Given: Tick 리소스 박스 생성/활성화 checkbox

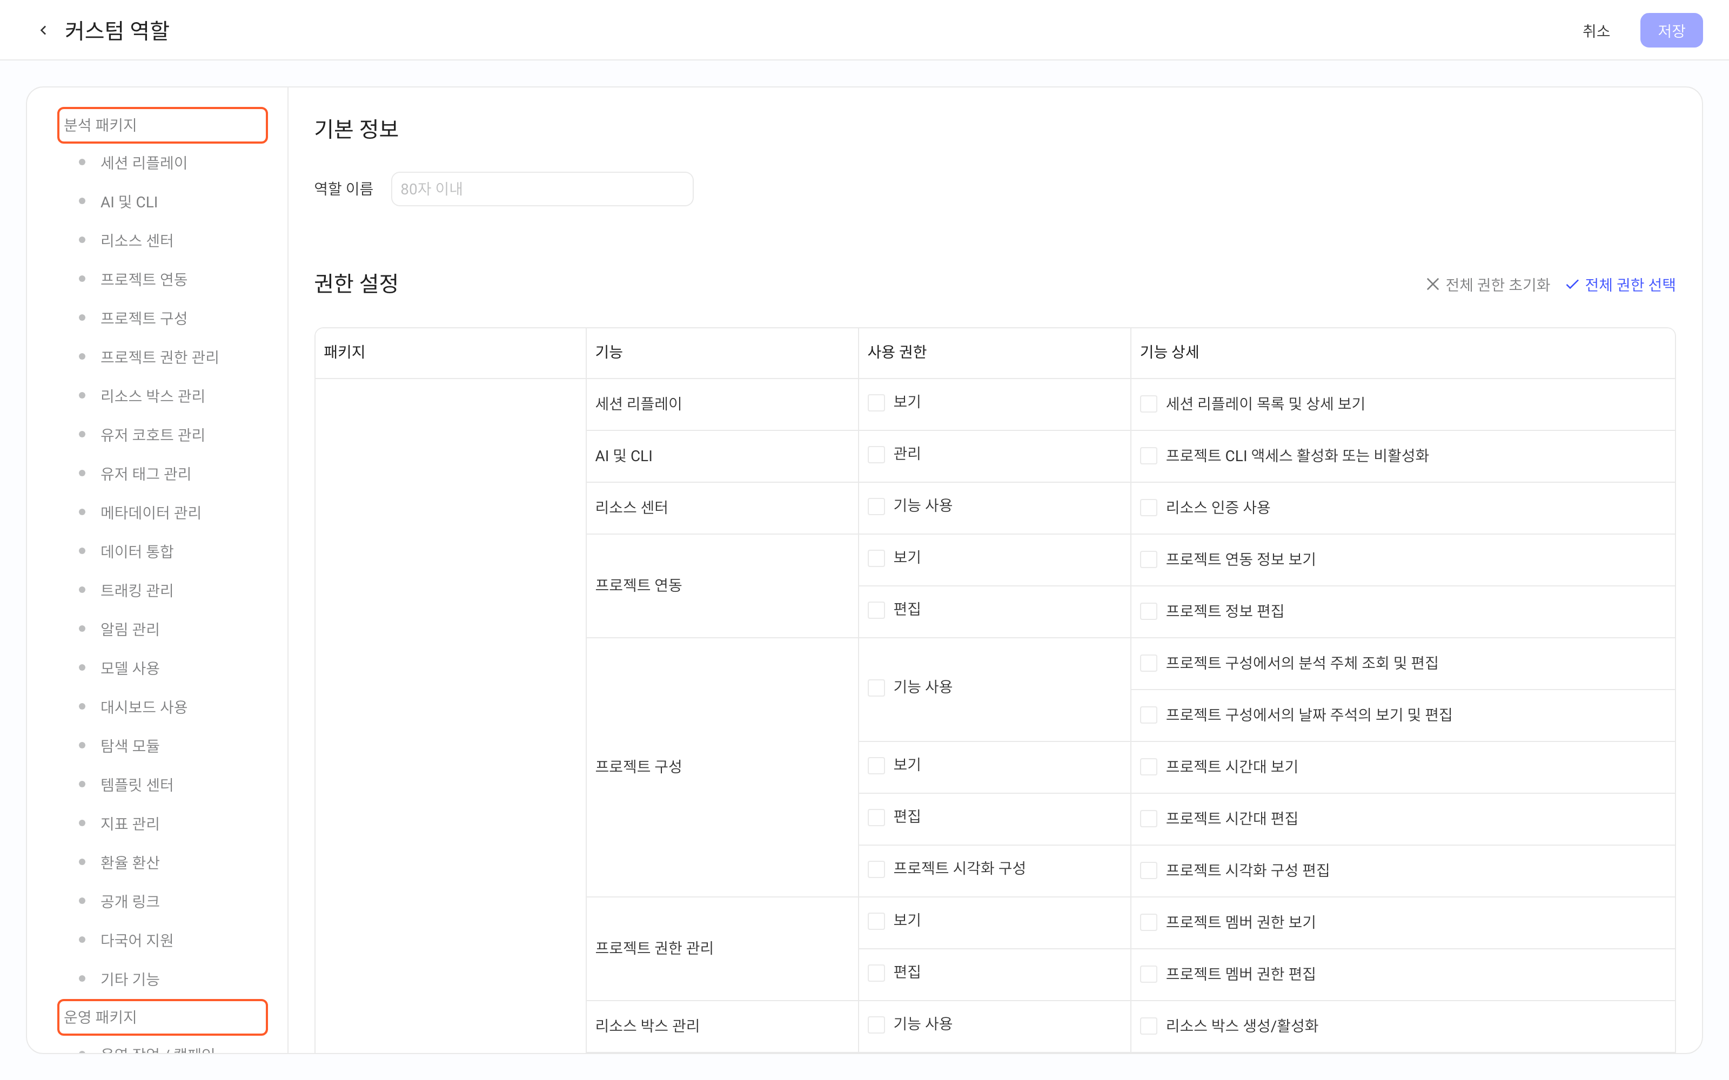Looking at the screenshot, I should [x=1149, y=1025].
